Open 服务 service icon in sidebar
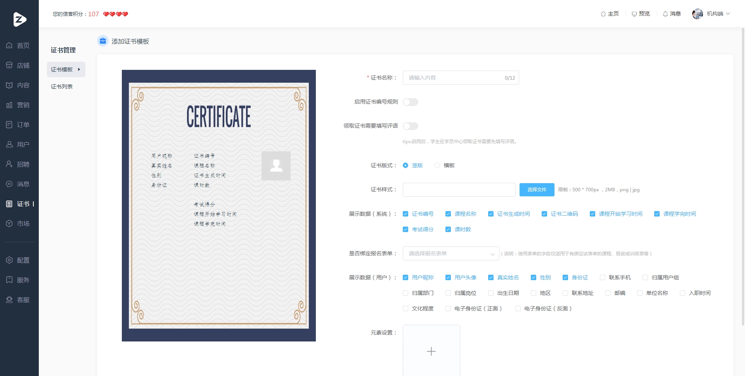Image resolution: width=745 pixels, height=376 pixels. pos(9,280)
